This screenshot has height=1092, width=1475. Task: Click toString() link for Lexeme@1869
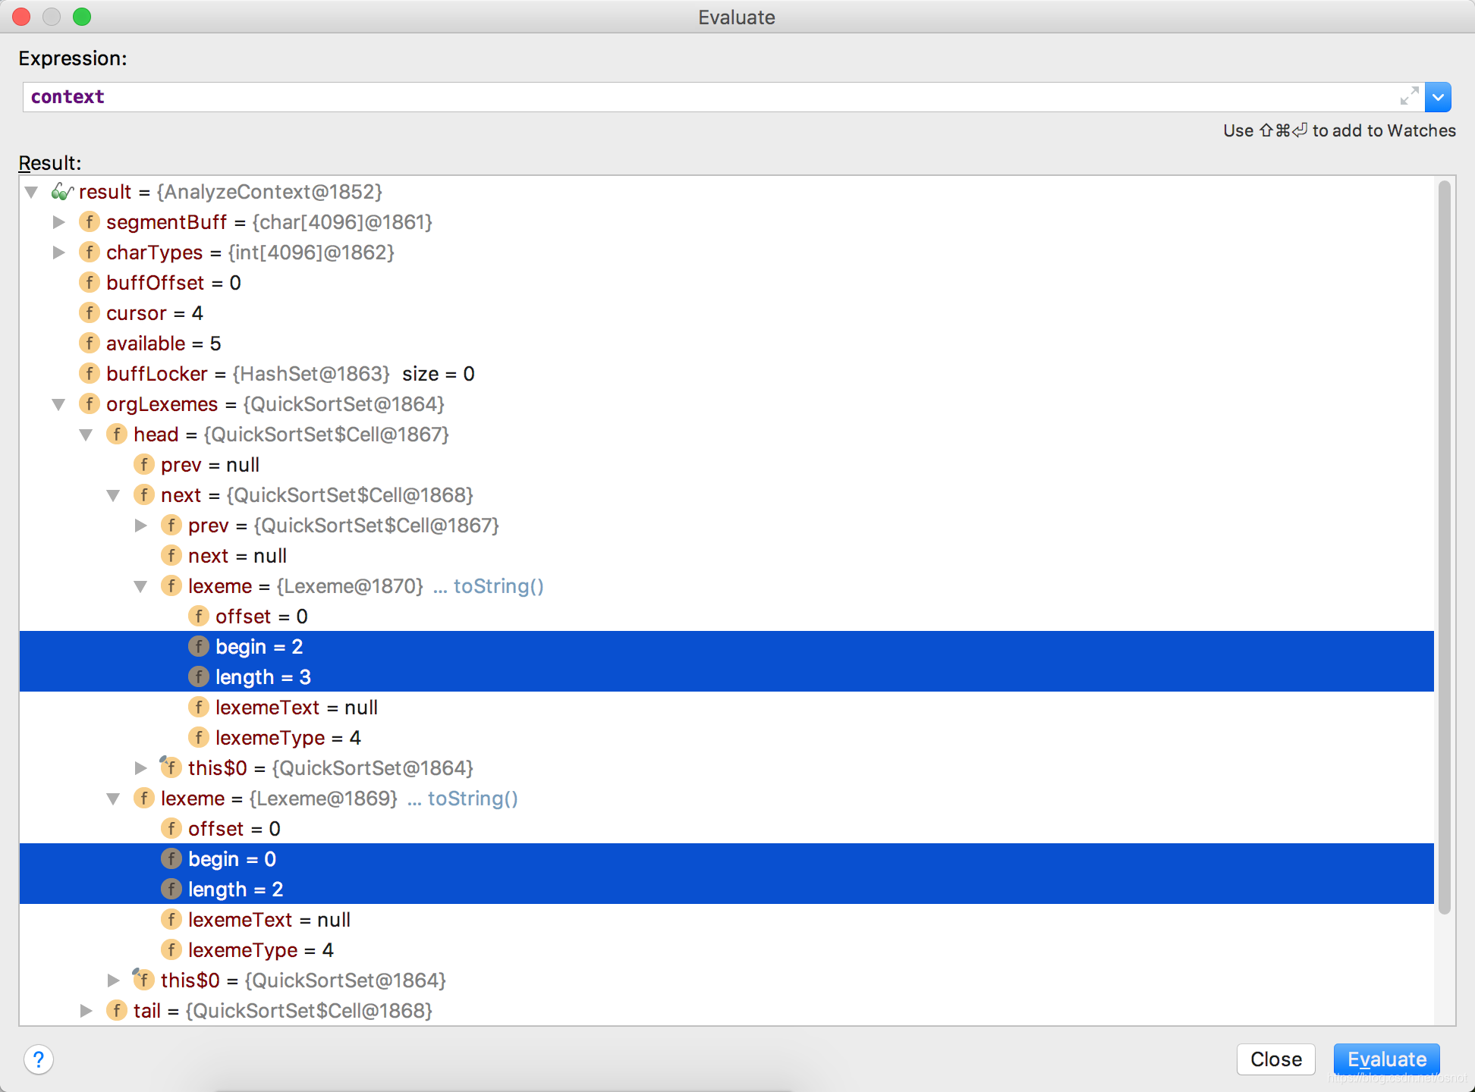[x=472, y=799]
